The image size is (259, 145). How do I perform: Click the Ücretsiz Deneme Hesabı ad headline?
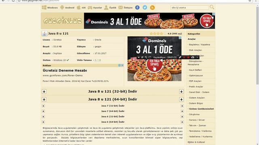[65, 70]
